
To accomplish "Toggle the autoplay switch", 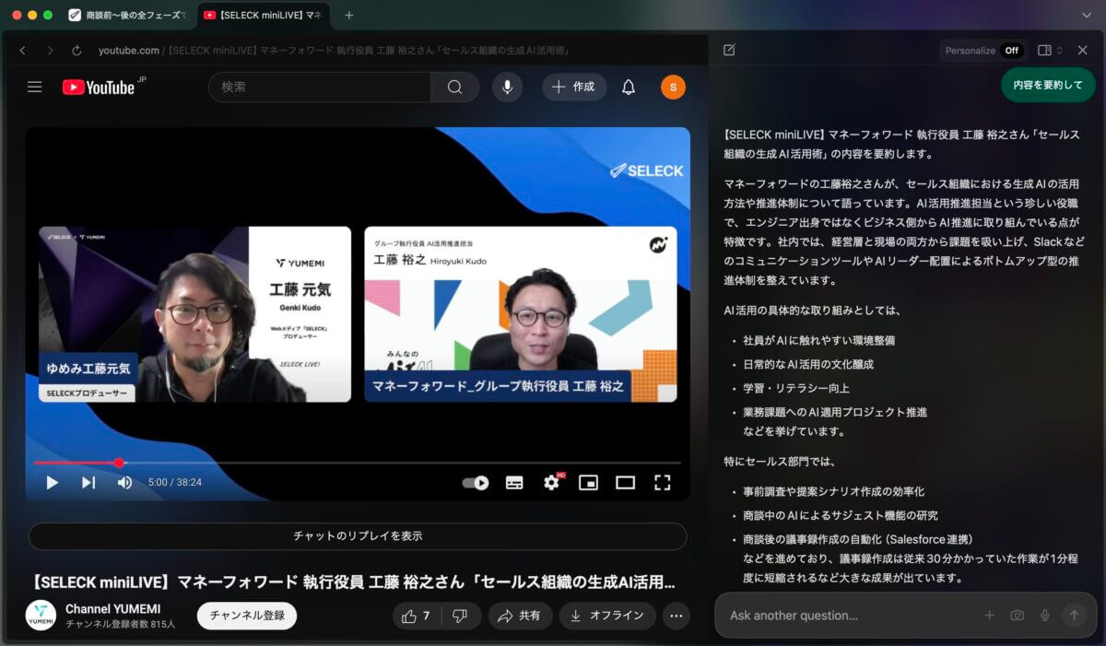I will click(476, 482).
